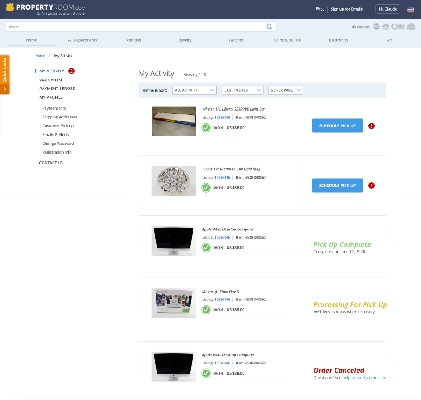
Task: Schedule pick up for Diamond Gold Ring
Action: coord(337,185)
